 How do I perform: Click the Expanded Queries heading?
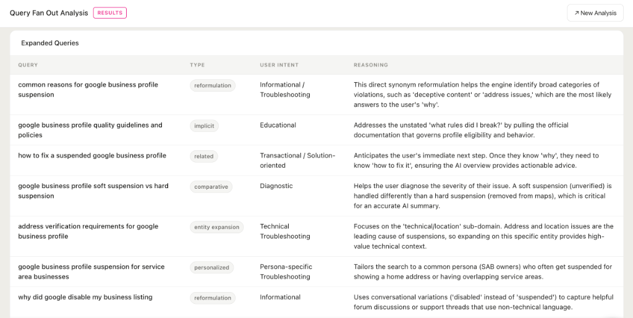click(50, 43)
